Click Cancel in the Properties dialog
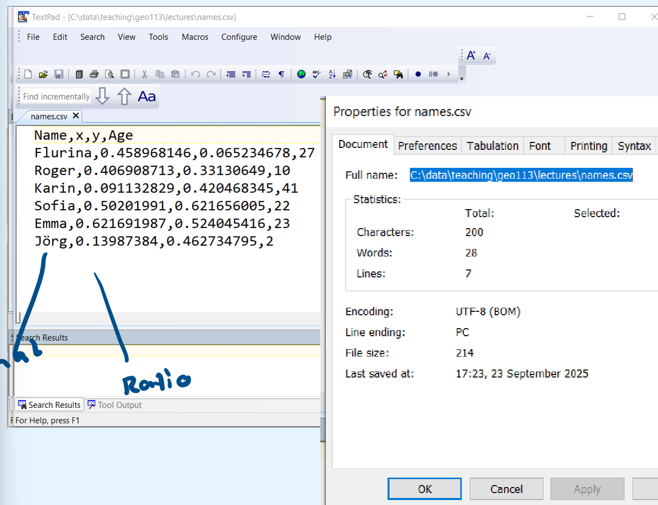 pyautogui.click(x=506, y=489)
